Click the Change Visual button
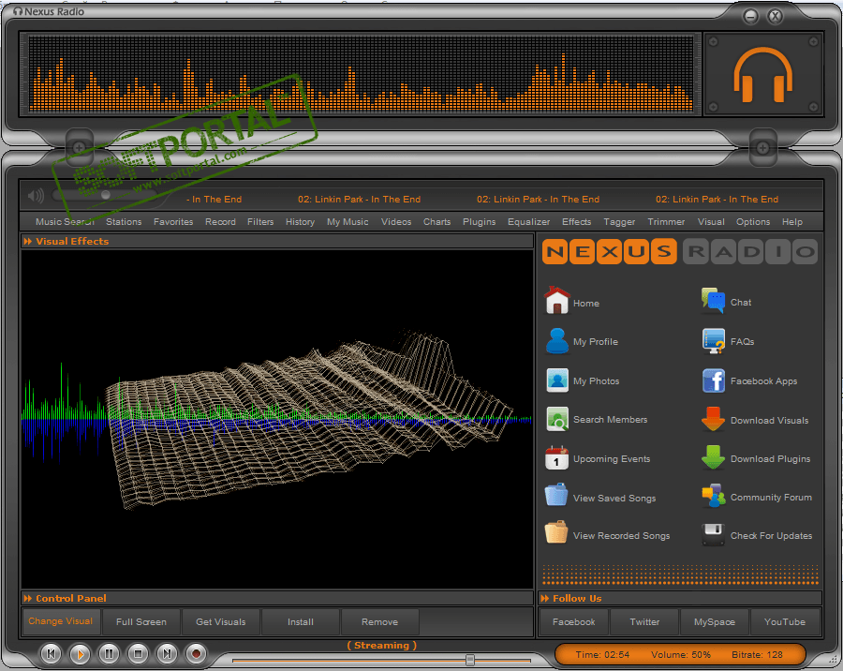 point(61,621)
